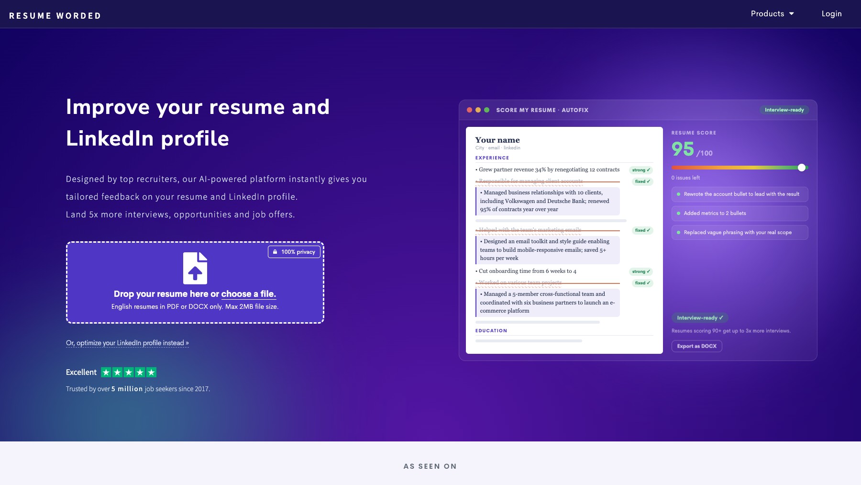Click the EDUCATION section heading
This screenshot has width=861, height=485.
coord(491,331)
